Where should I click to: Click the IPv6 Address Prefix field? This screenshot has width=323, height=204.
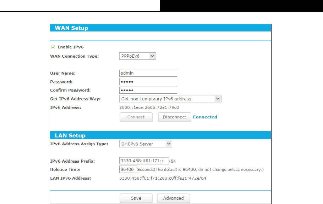(x=144, y=161)
